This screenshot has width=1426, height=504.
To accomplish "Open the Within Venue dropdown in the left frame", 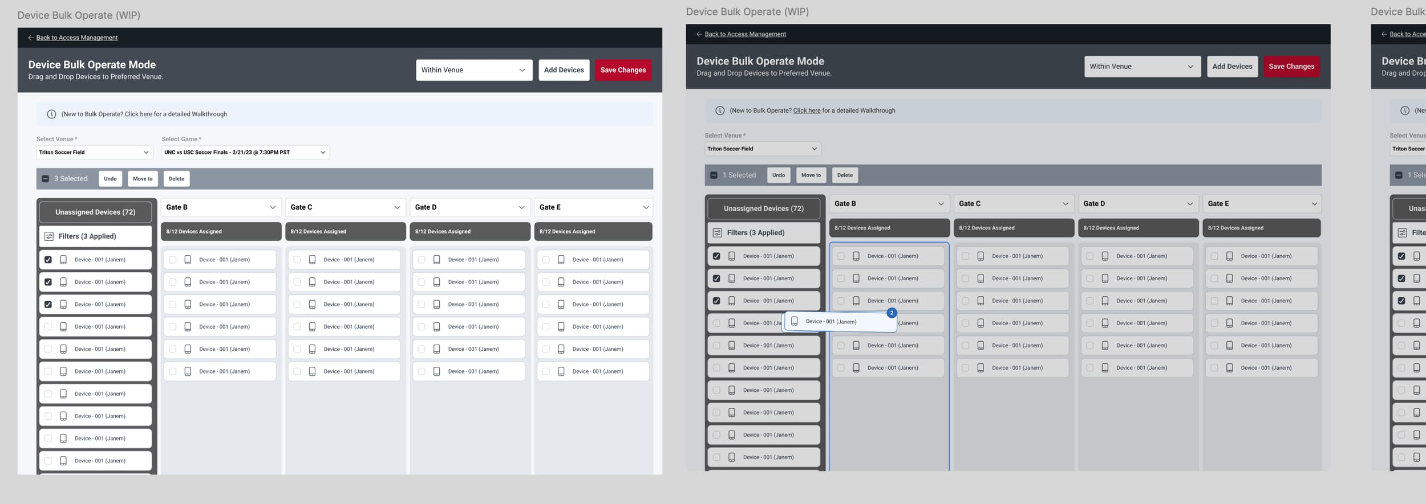I will 474,70.
